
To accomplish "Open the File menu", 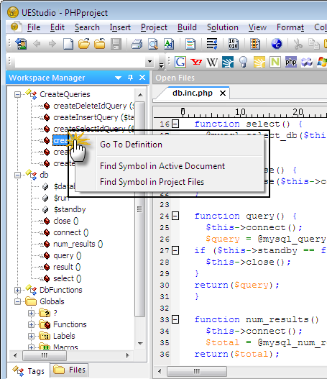I will 34,27.
